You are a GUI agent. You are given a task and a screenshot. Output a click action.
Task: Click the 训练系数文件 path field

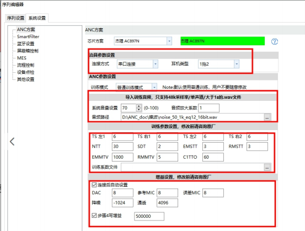pyautogui.click(x=192, y=167)
